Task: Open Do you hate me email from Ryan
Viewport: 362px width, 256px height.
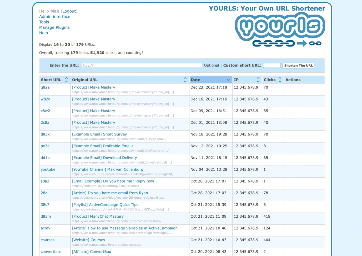Action: click(110, 193)
